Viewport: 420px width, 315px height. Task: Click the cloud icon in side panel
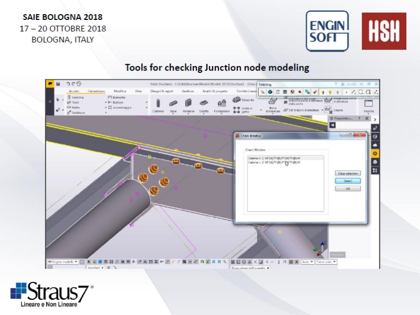(x=375, y=145)
